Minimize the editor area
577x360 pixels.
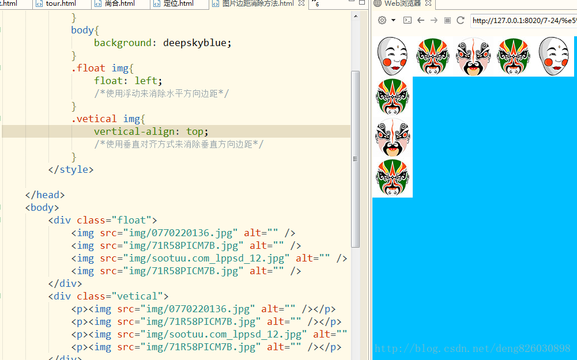352,2
